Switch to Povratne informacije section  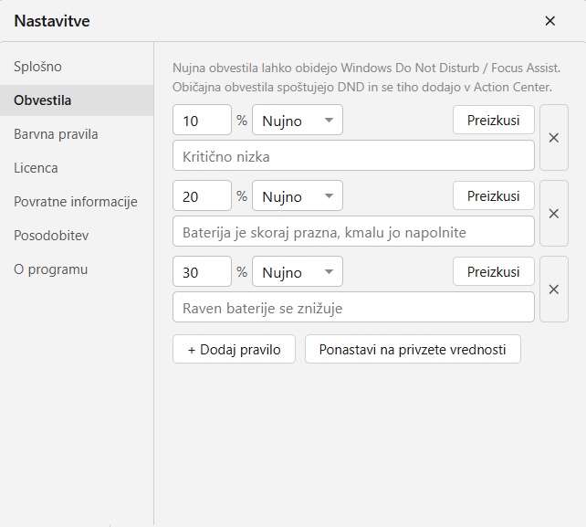click(x=77, y=202)
